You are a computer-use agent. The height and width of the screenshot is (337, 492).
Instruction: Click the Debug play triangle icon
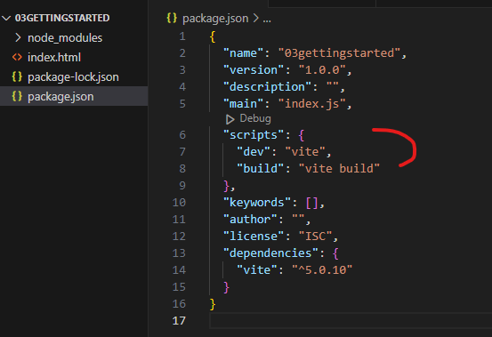click(230, 119)
